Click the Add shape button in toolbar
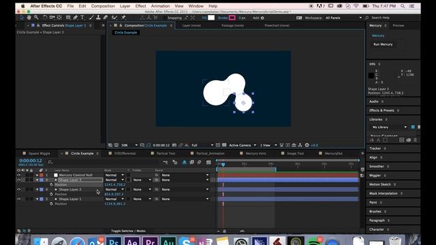This screenshot has height=245, width=436. click(x=262, y=18)
